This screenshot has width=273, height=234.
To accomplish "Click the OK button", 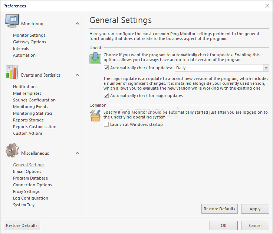I will point(224,225).
